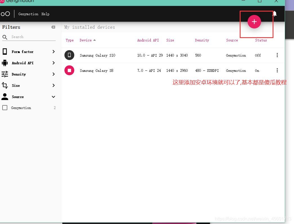Sort by Android API column header
Image resolution: width=294 pixels, height=224 pixels.
click(x=148, y=40)
